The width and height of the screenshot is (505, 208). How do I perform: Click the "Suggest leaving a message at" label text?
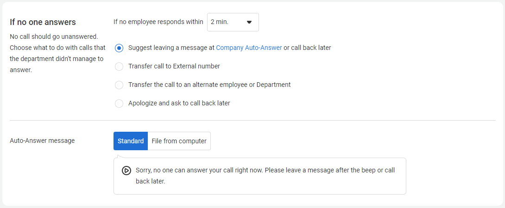coord(171,48)
